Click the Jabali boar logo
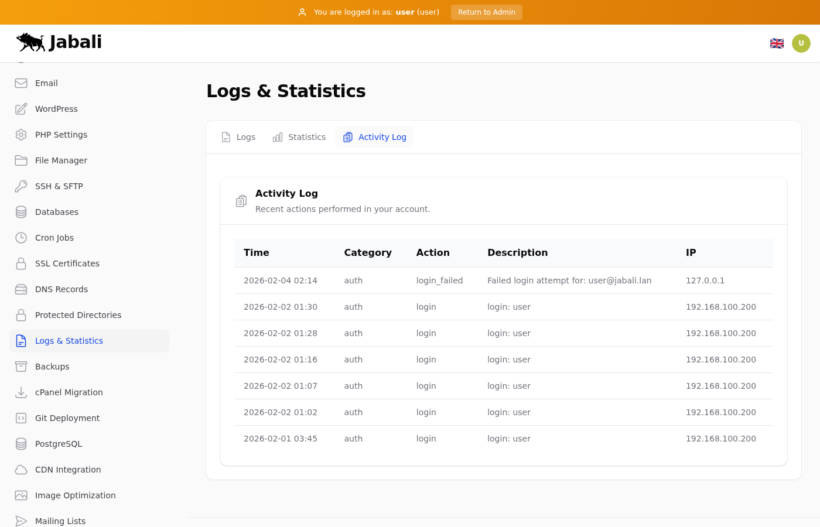The width and height of the screenshot is (820, 527). (31, 42)
